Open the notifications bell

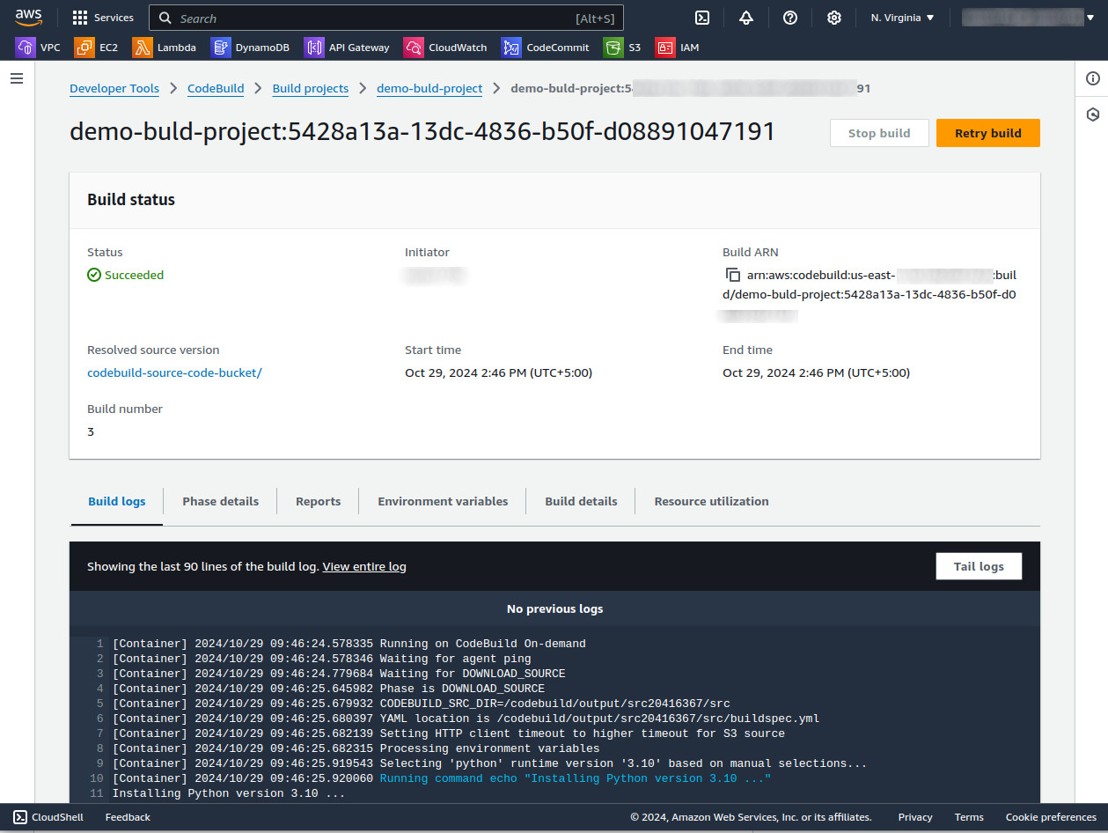(x=746, y=18)
